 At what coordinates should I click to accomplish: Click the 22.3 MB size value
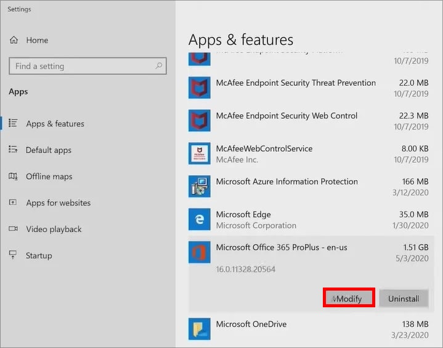[x=413, y=116]
